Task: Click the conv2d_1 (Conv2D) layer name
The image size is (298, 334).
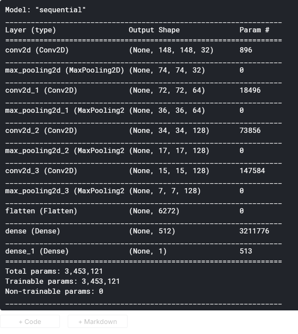Action: click(41, 90)
